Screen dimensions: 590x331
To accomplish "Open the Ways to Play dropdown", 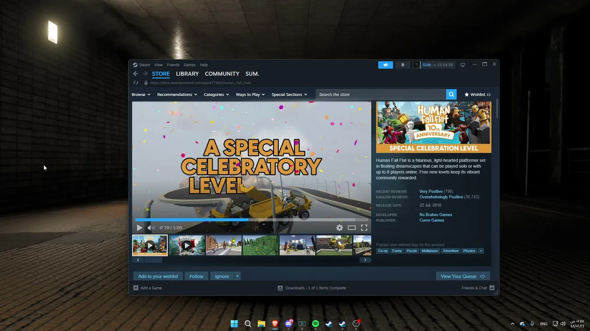I will [250, 94].
